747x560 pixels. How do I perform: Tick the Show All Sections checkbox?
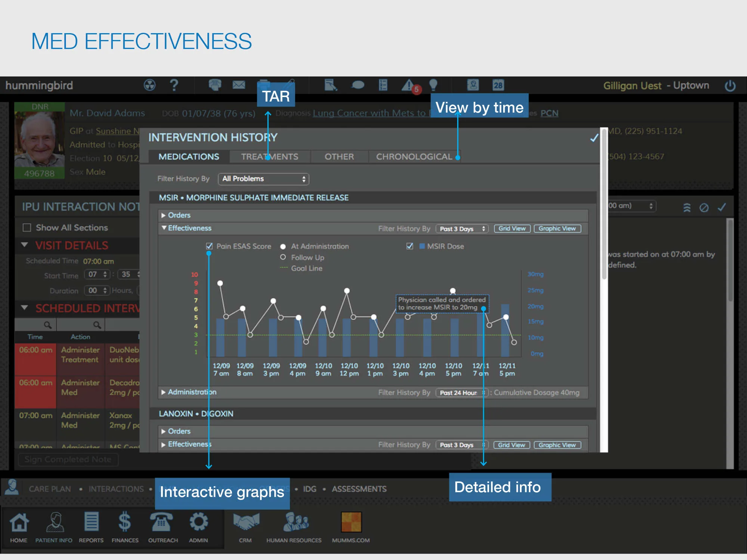[27, 228]
